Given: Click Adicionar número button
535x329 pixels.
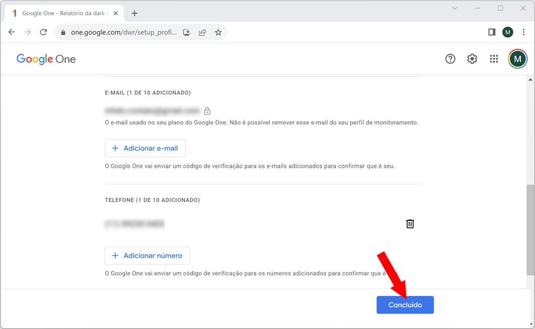Looking at the screenshot, I should click(147, 256).
